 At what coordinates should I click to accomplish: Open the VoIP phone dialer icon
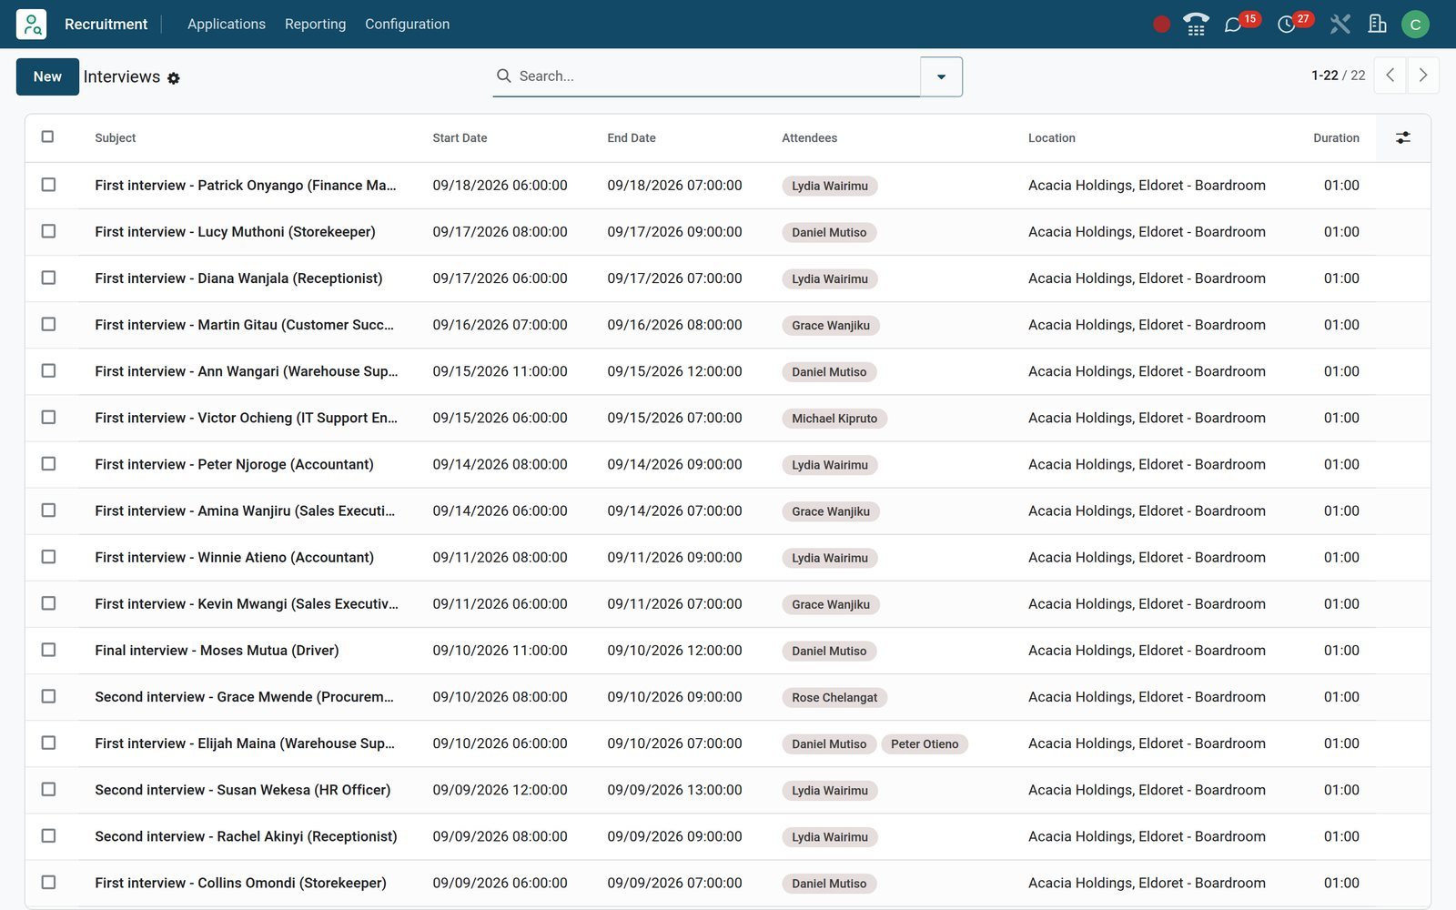(x=1196, y=25)
